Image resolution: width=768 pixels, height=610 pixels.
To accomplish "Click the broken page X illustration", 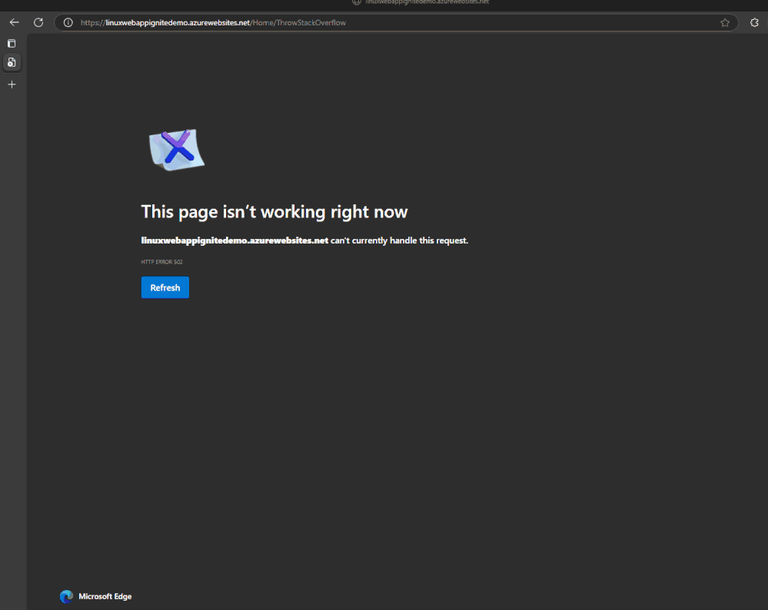I will [x=177, y=149].
